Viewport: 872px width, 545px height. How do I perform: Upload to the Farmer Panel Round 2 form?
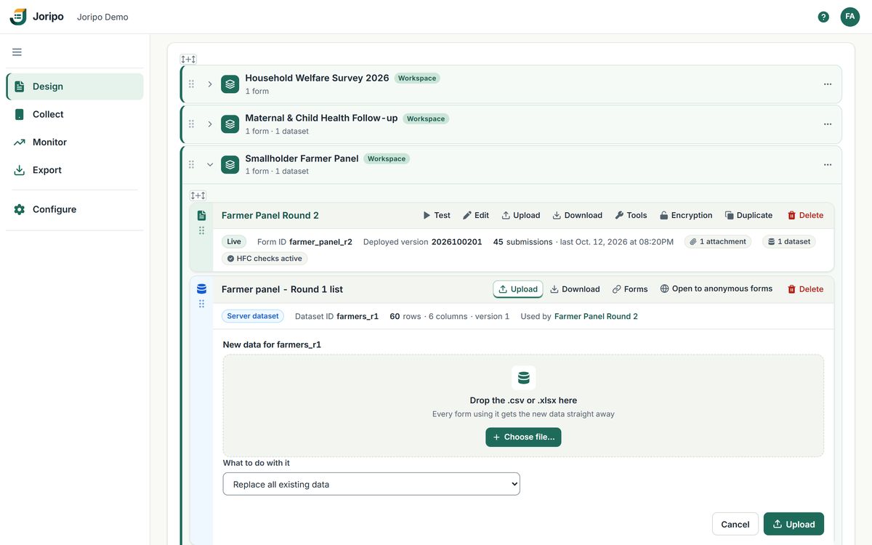(521, 215)
